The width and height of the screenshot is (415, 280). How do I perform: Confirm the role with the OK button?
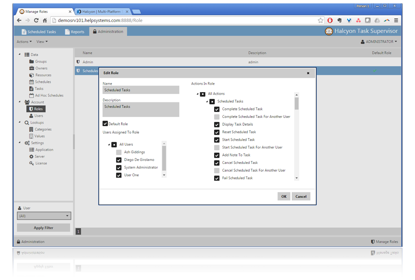point(284,196)
